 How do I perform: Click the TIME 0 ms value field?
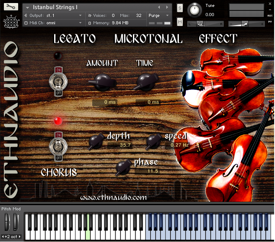pos(148,102)
